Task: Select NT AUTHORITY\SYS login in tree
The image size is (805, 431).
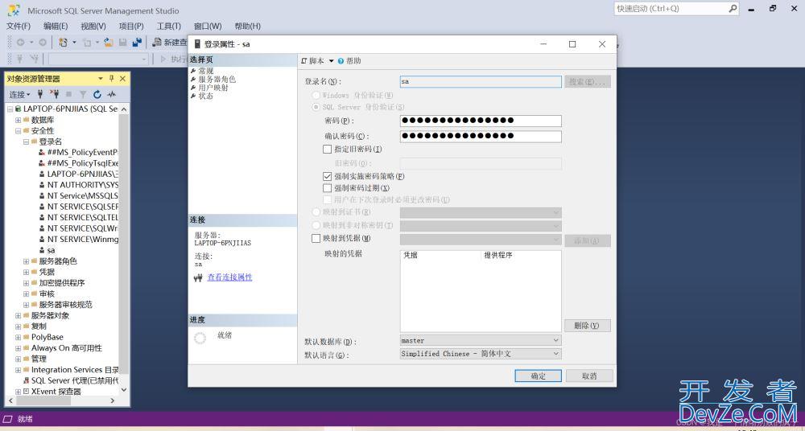Action: point(83,185)
